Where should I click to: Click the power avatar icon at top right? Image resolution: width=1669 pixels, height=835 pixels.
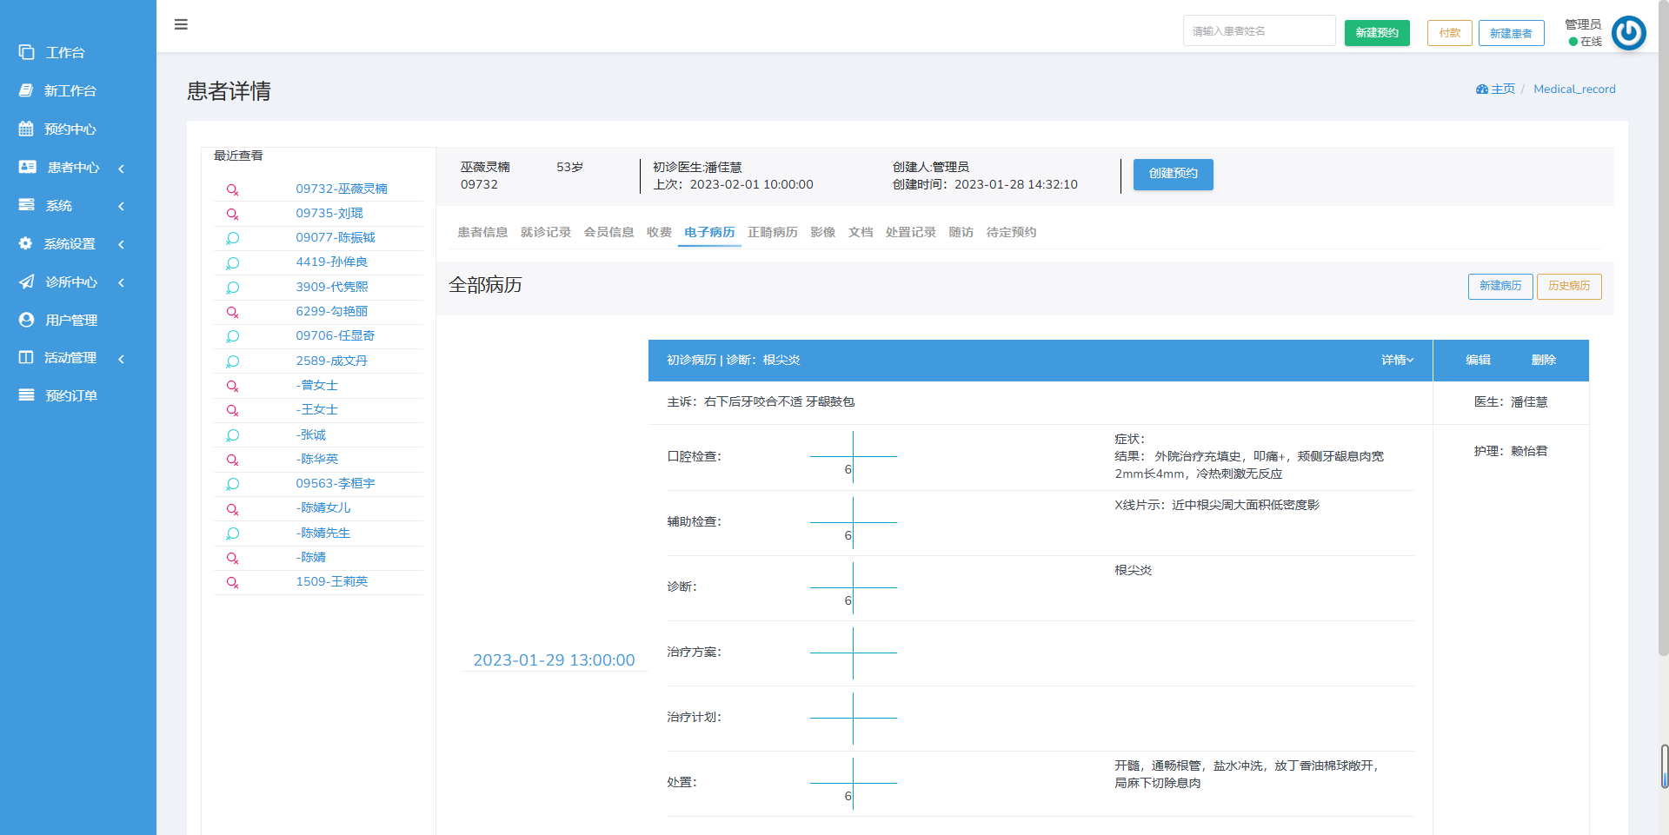click(x=1628, y=33)
